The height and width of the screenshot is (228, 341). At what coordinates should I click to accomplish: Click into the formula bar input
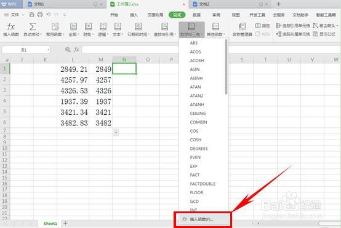click(x=130, y=50)
